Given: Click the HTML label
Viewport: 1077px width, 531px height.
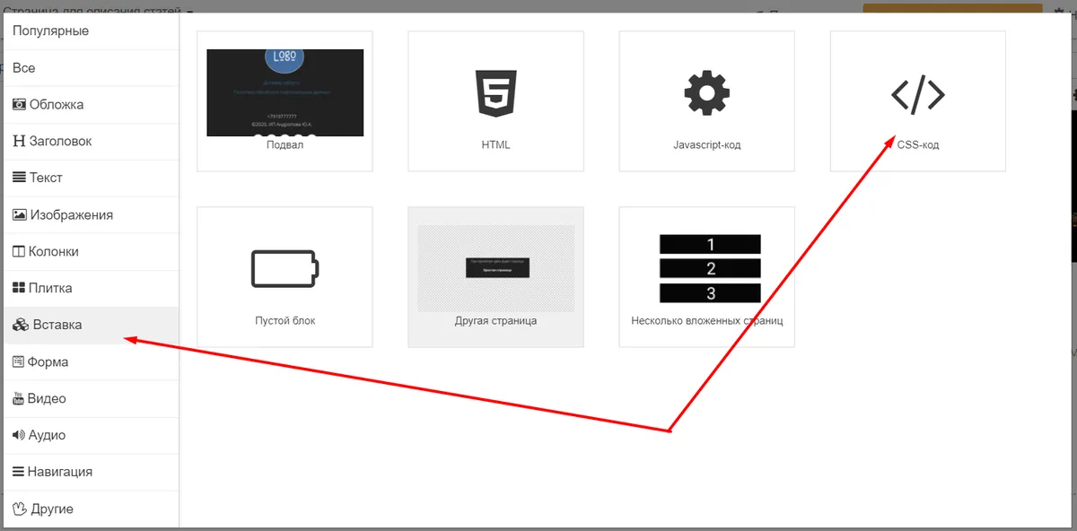Looking at the screenshot, I should (495, 144).
